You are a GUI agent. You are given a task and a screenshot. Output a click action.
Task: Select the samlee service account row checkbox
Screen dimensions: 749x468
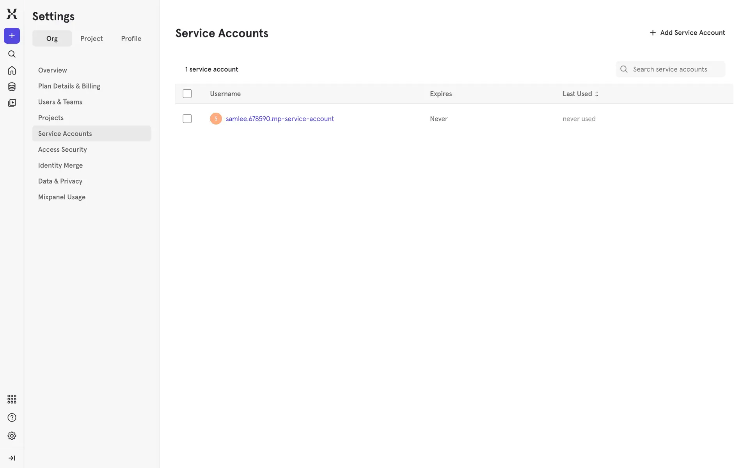point(187,119)
